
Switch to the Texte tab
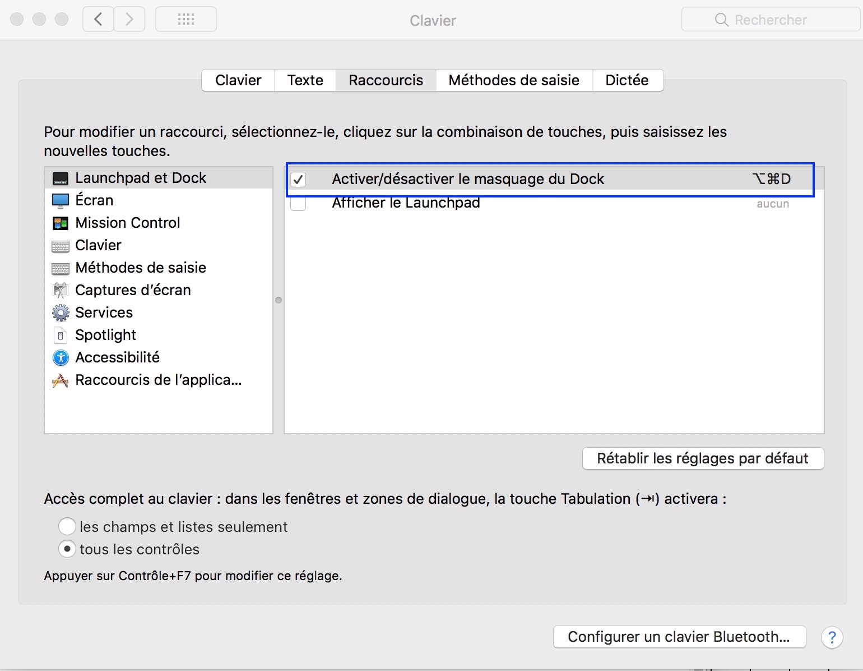coord(305,80)
